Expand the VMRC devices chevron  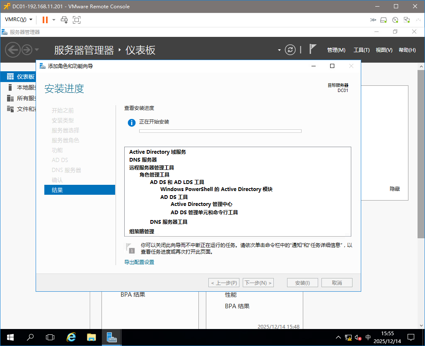click(x=373, y=20)
